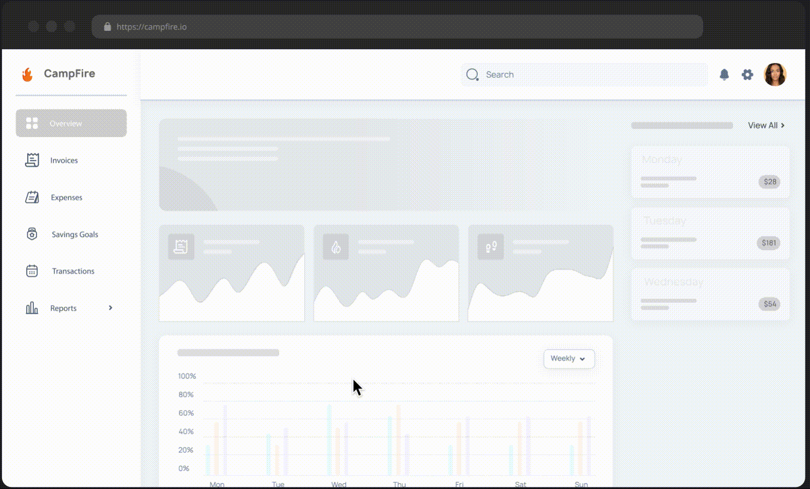Click the View All link

(766, 125)
